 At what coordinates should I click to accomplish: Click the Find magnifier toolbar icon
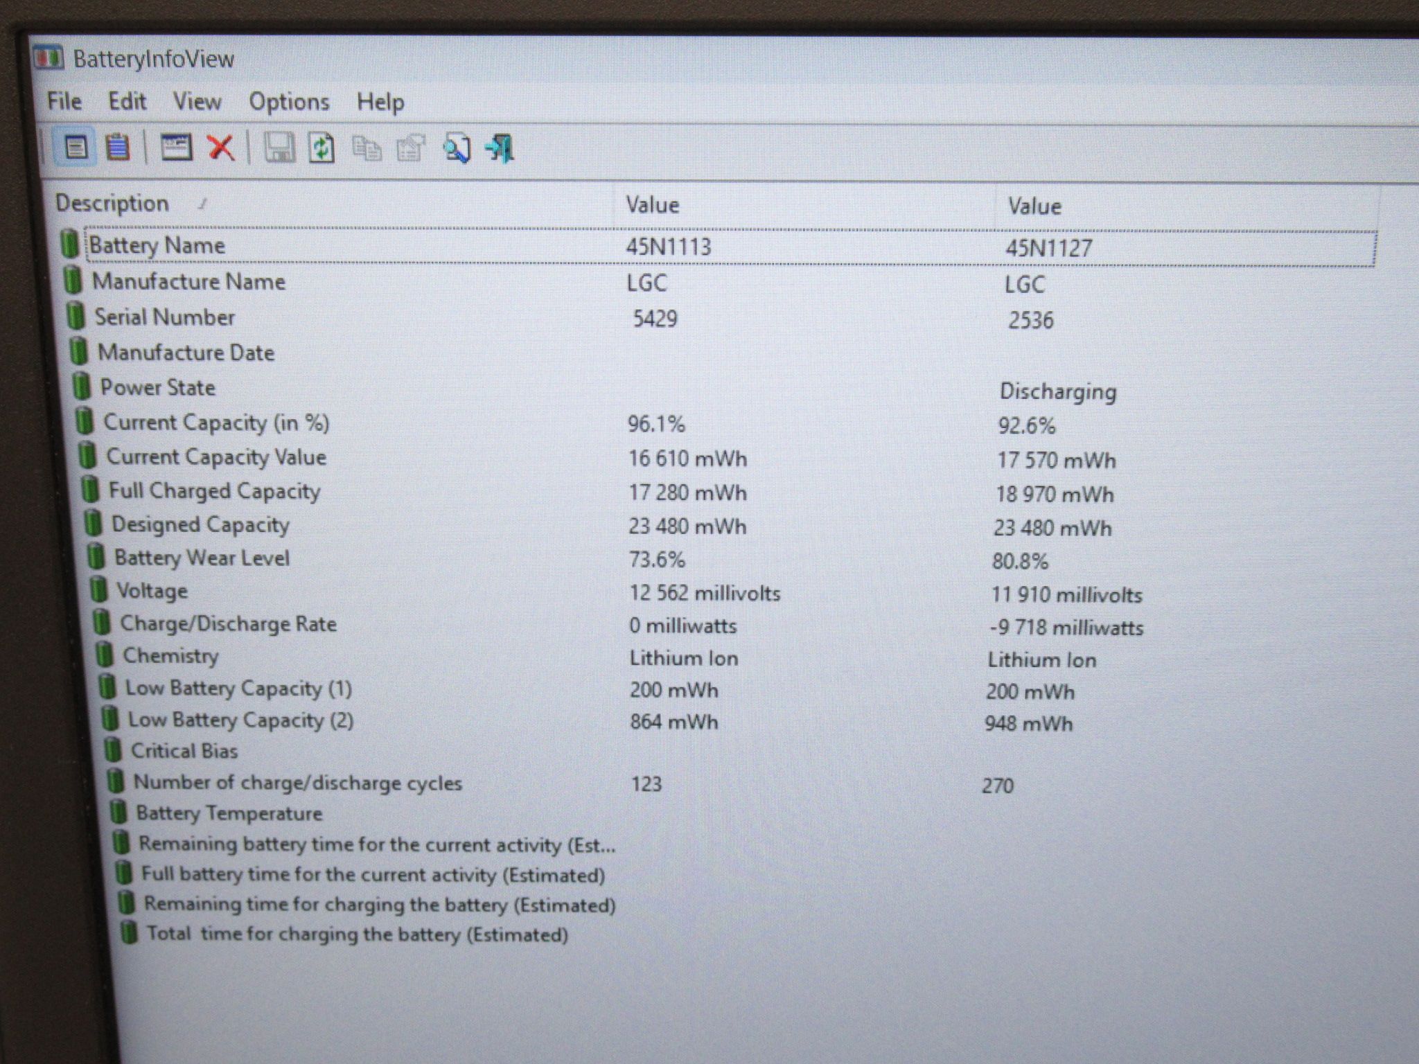click(457, 149)
